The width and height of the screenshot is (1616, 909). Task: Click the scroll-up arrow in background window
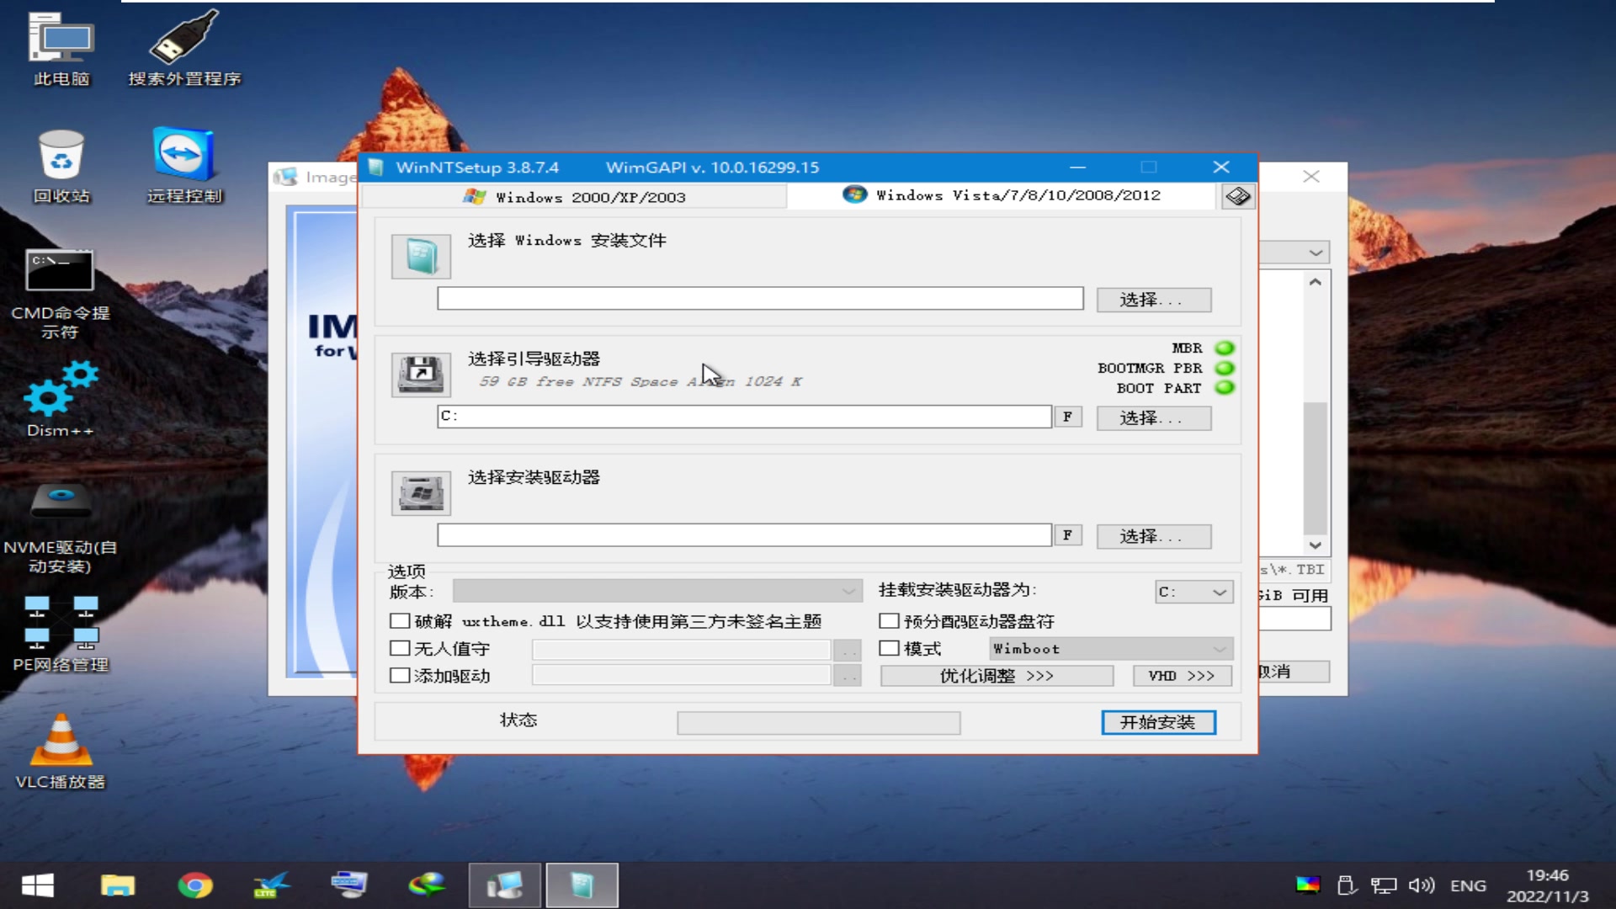click(x=1315, y=283)
